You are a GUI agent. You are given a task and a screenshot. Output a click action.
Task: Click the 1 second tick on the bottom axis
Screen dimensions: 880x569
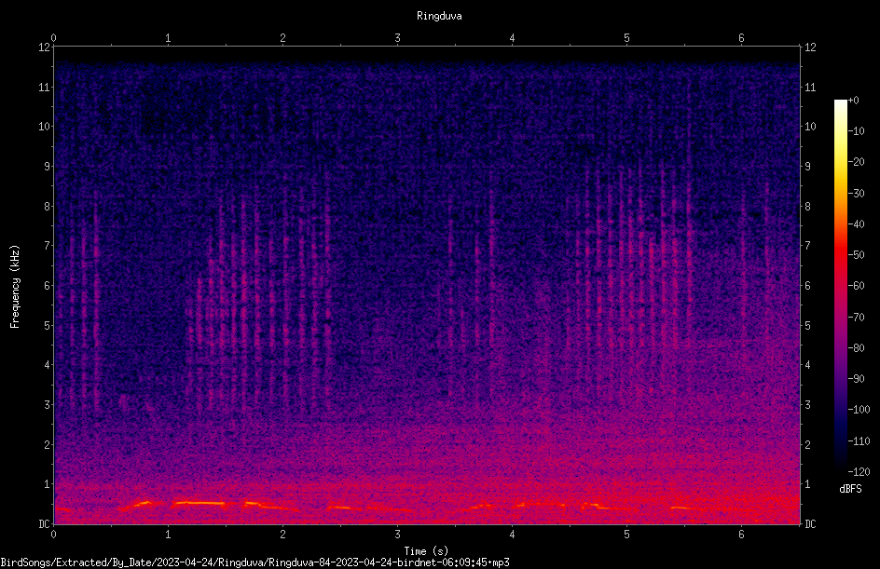(168, 535)
